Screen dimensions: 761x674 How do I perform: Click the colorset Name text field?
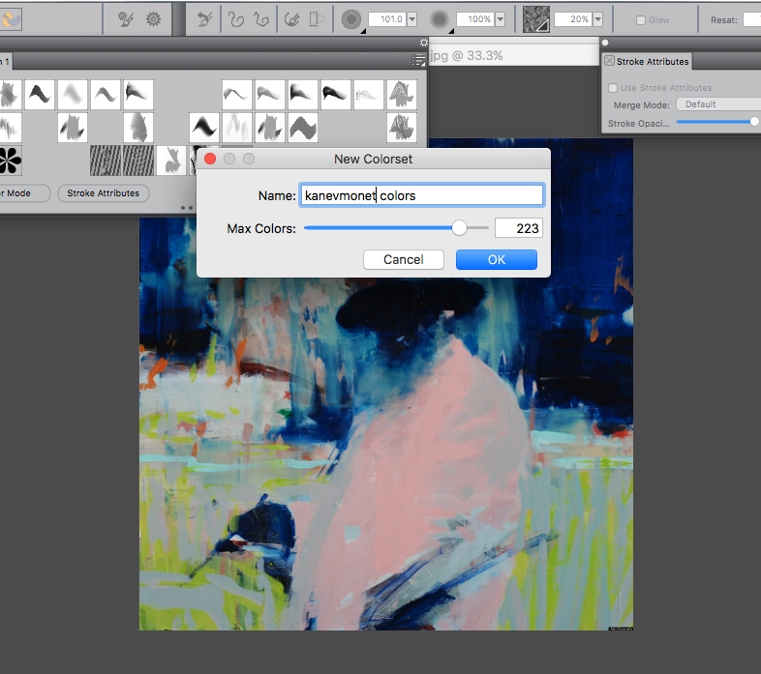click(421, 195)
